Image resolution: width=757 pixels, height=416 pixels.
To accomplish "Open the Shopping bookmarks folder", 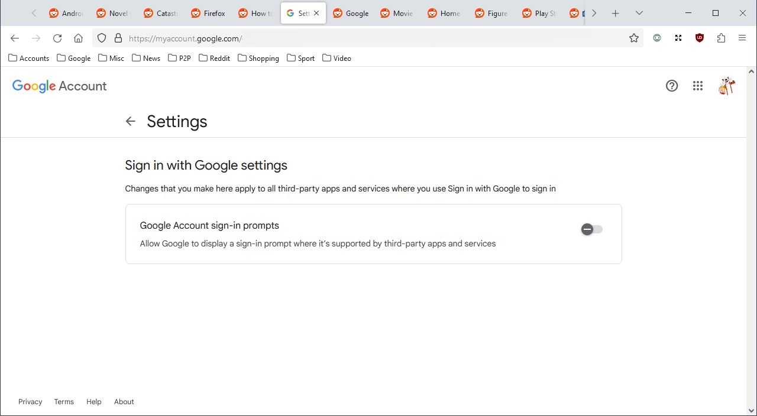I will click(x=258, y=58).
